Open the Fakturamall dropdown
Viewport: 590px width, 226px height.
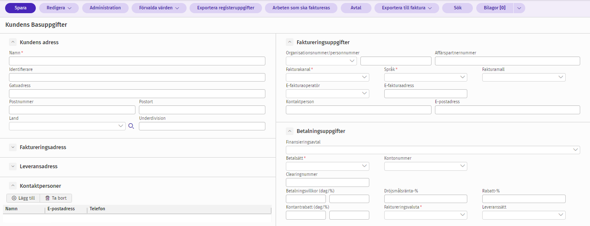tap(524, 77)
